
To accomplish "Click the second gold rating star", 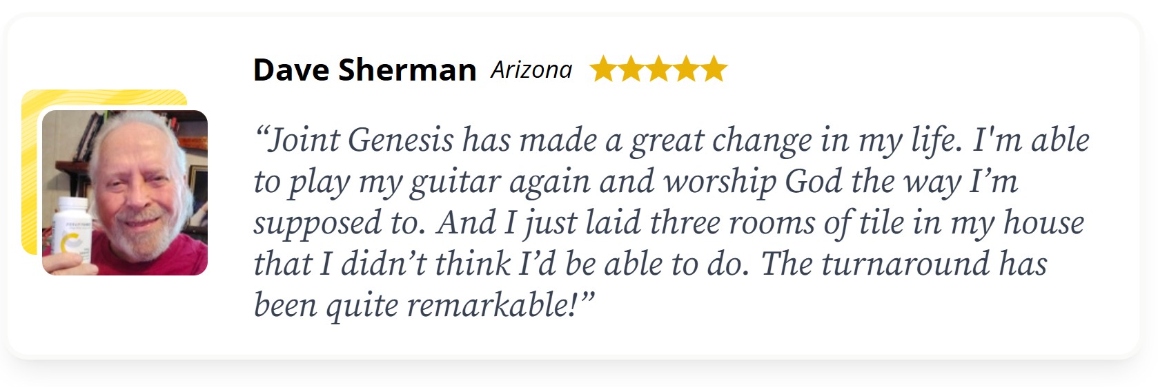I will pyautogui.click(x=631, y=70).
